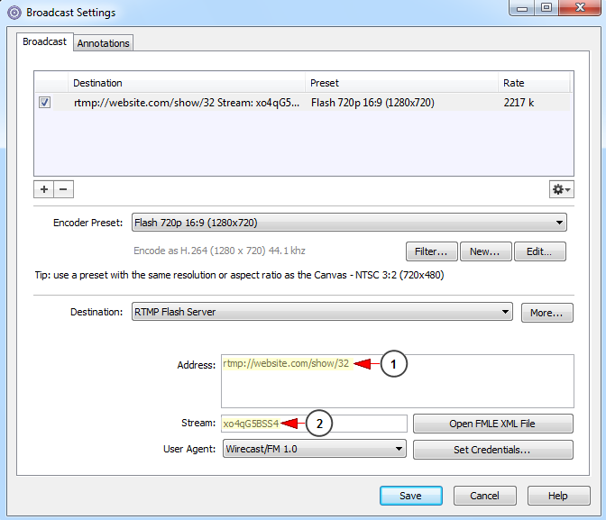Click Edit... to modify the preset
Screen dimensions: 606x520
(x=539, y=251)
